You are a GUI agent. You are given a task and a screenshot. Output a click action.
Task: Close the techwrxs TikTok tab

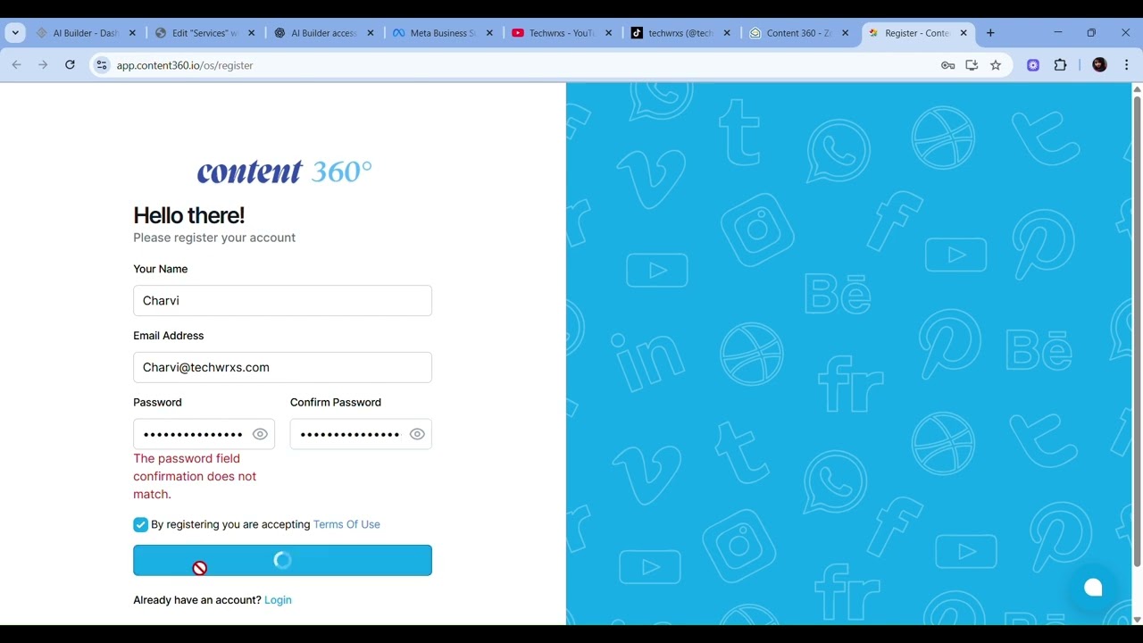click(x=727, y=33)
